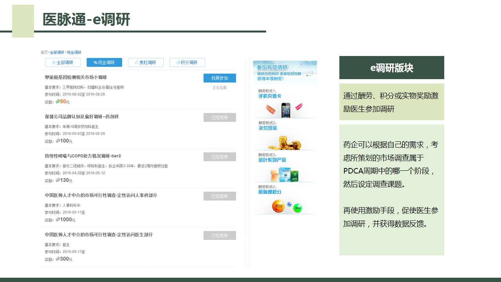Open 保健公司品牌认知及偏好调研 survey title

click(x=81, y=117)
